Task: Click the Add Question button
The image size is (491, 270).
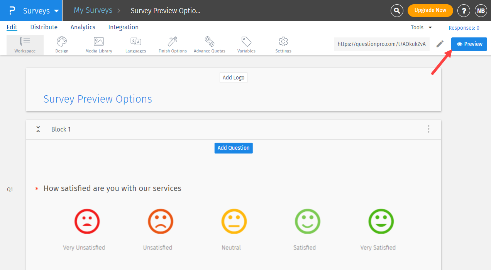Action: click(234, 148)
